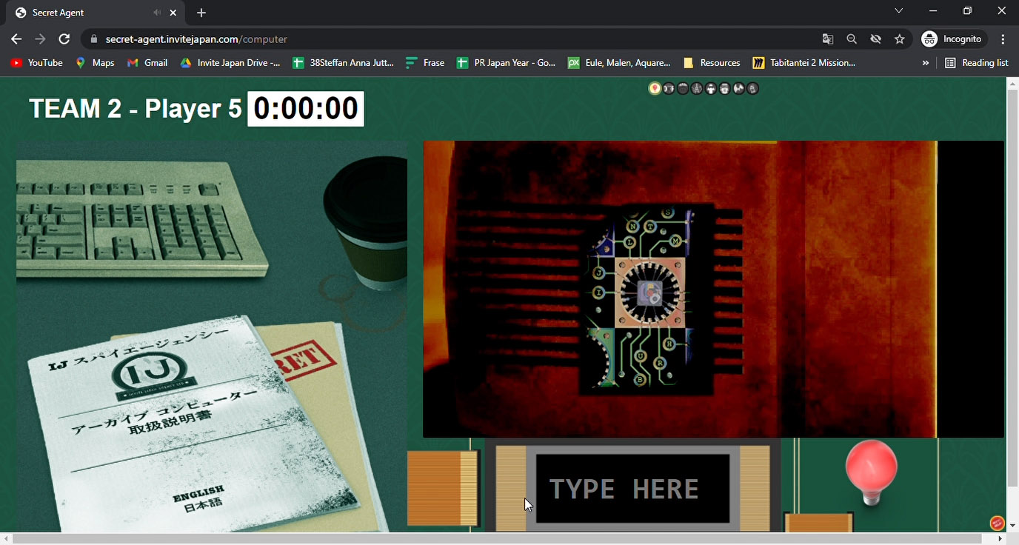Click the browser forward arrow

click(40, 39)
